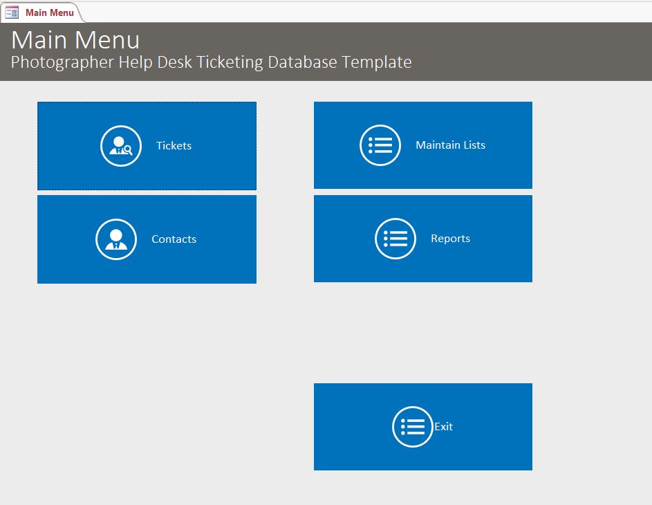Click the Maintain Lists list icon
Screen dimensions: 652x505
point(380,145)
